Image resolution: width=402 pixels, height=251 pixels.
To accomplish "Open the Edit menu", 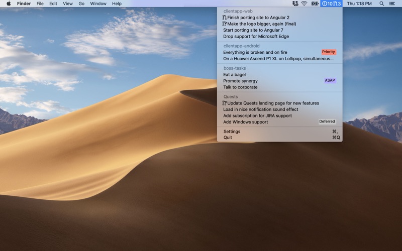I will click(x=53, y=4).
